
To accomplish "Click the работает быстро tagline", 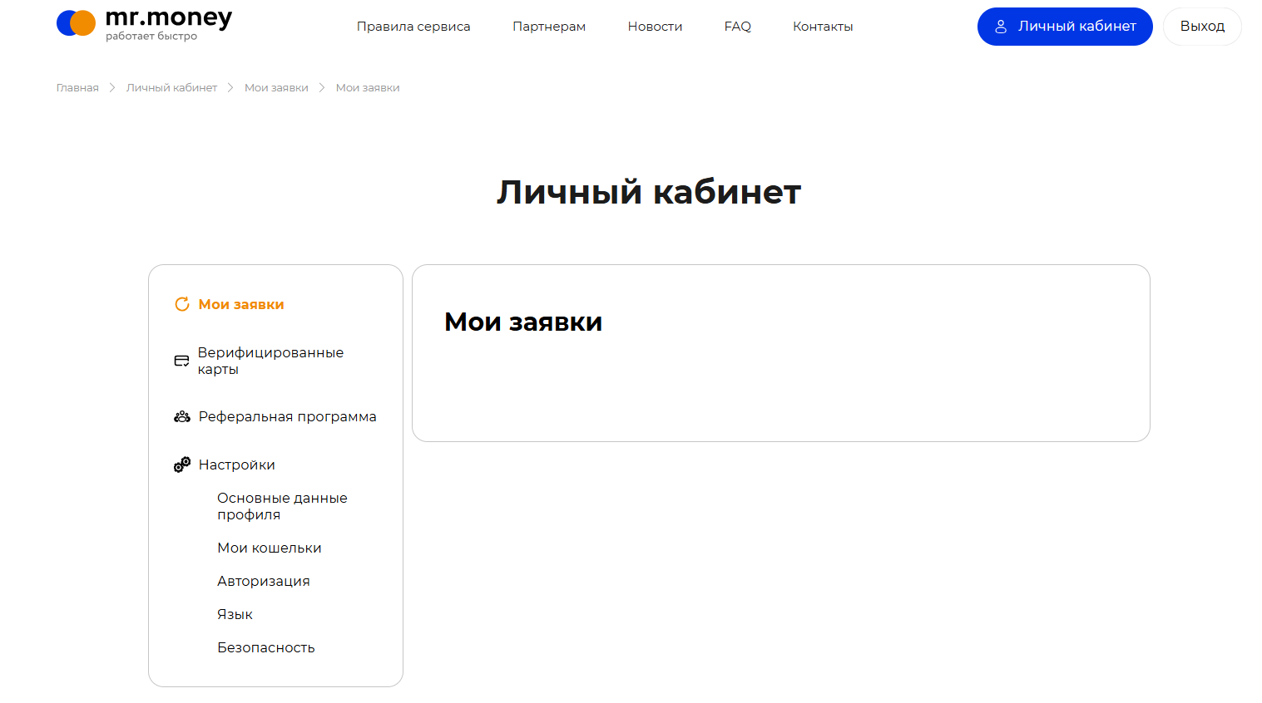I will point(151,37).
